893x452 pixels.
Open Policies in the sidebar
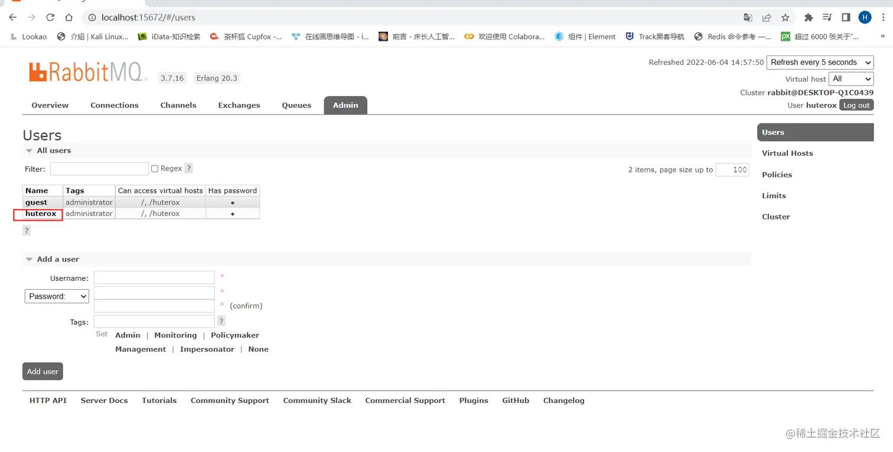tap(777, 175)
